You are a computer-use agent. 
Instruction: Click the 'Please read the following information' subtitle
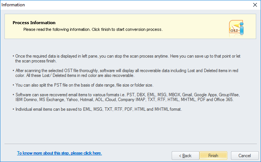tap(93, 29)
